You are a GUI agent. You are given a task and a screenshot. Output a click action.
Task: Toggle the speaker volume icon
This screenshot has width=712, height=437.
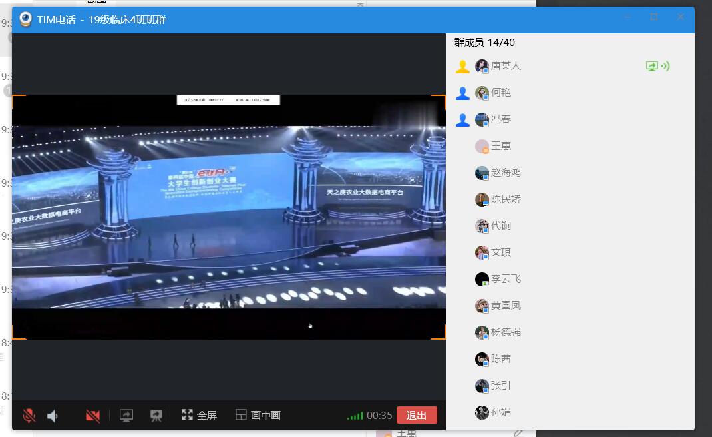click(53, 416)
